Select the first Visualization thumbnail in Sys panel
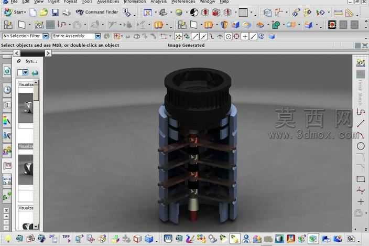The width and height of the screenshot is (369, 246). pos(26,108)
